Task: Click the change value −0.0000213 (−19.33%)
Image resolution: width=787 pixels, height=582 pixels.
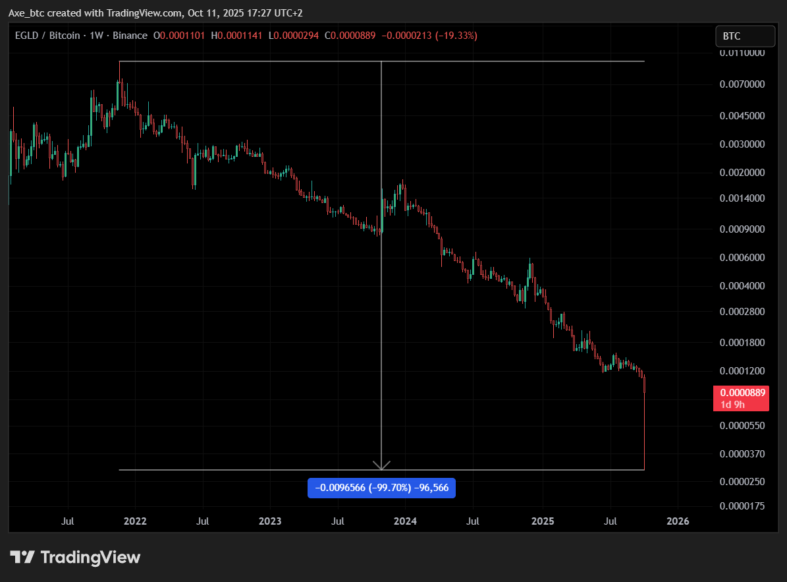Action: tap(429, 36)
